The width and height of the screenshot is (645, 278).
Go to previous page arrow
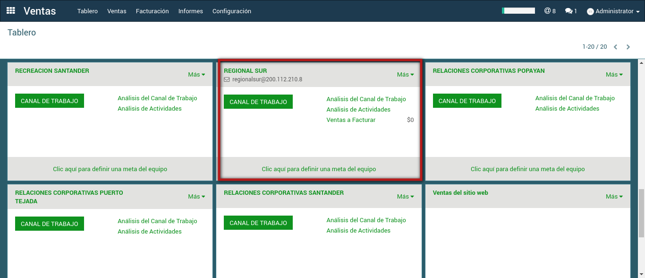[615, 47]
